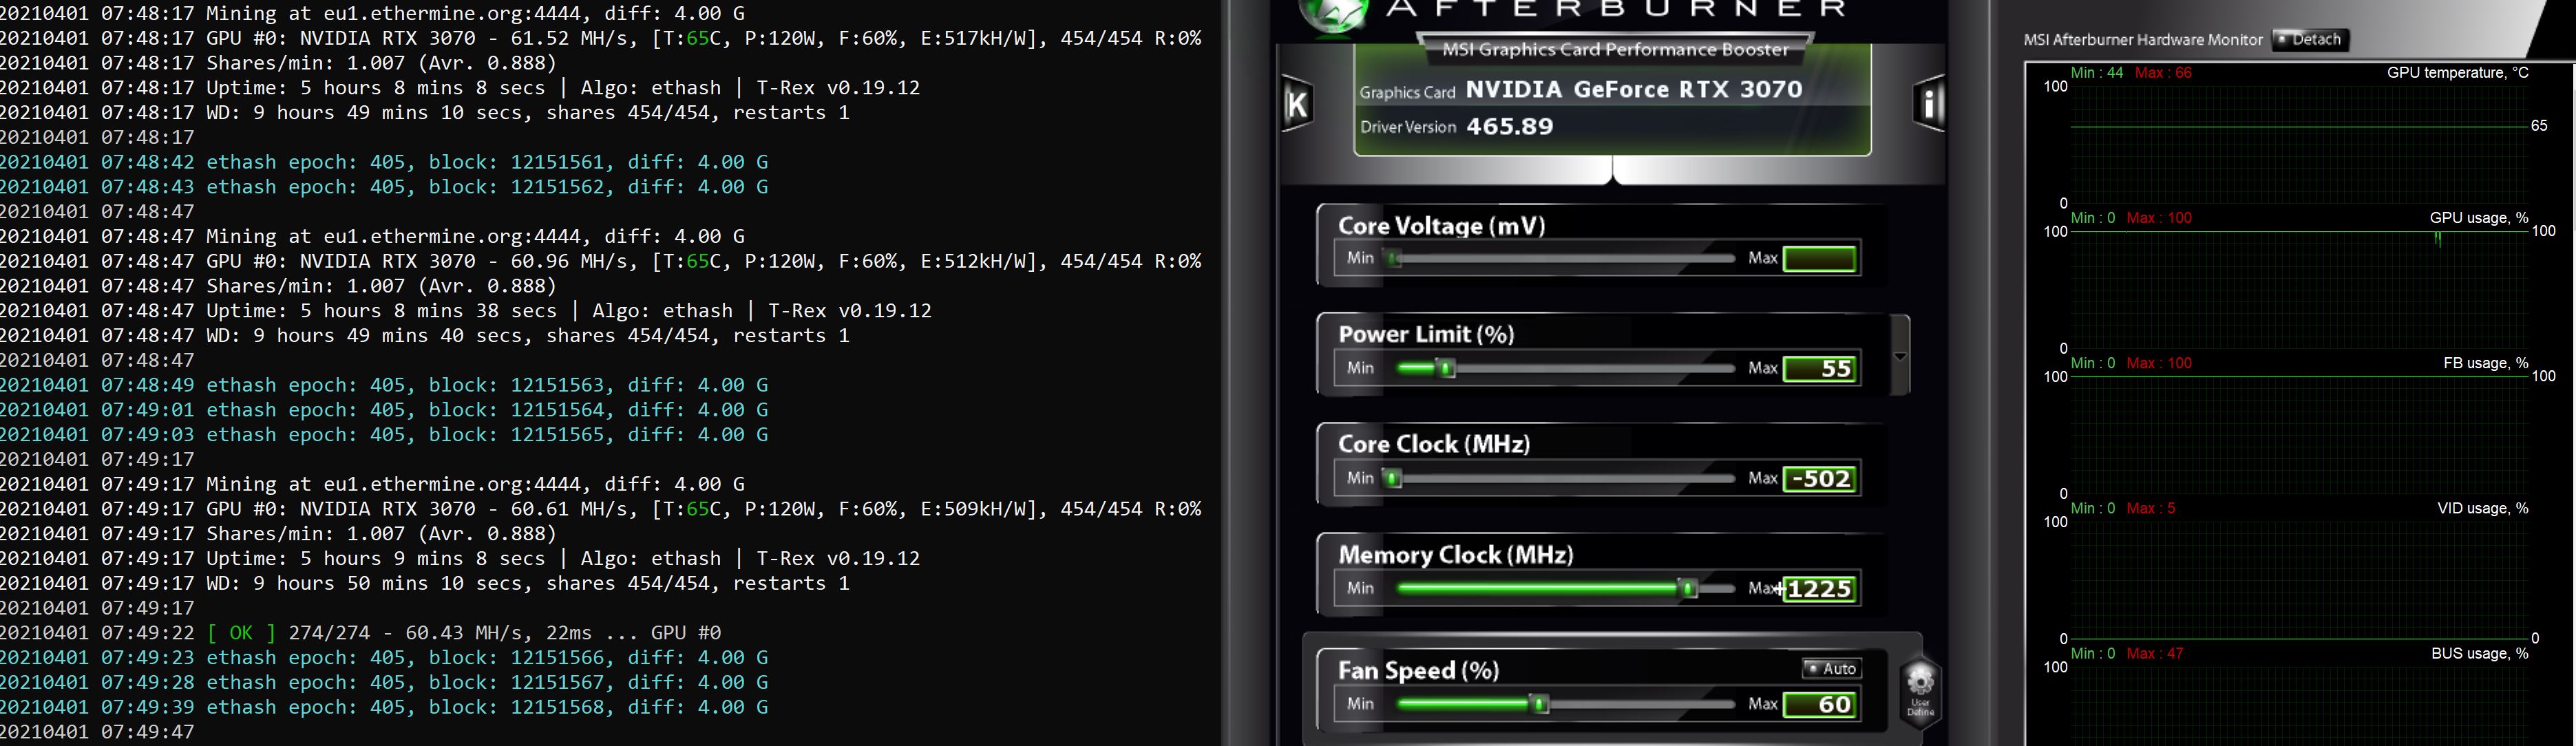The width and height of the screenshot is (2576, 746).
Task: Click the driver version '465.89'
Action: 1509,126
